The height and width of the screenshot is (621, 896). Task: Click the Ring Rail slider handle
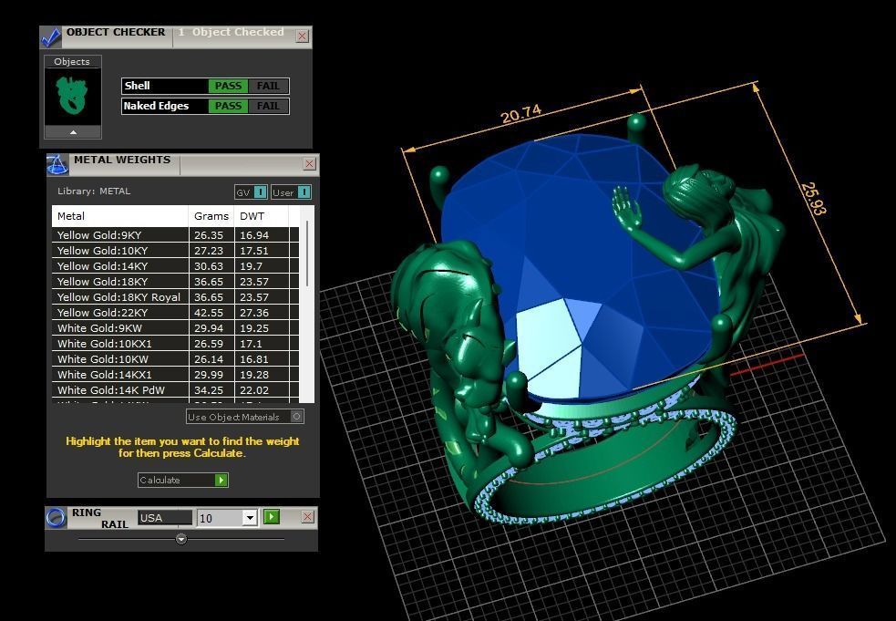(x=181, y=539)
